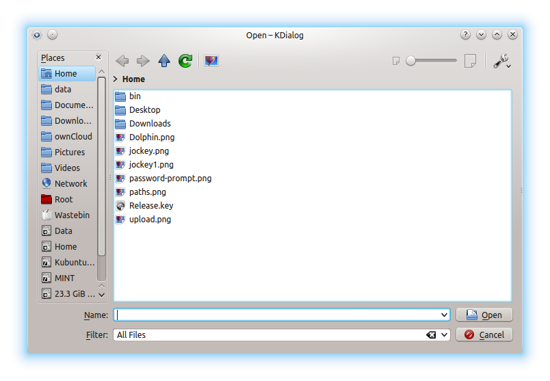Go up to parent folder

pyautogui.click(x=164, y=61)
